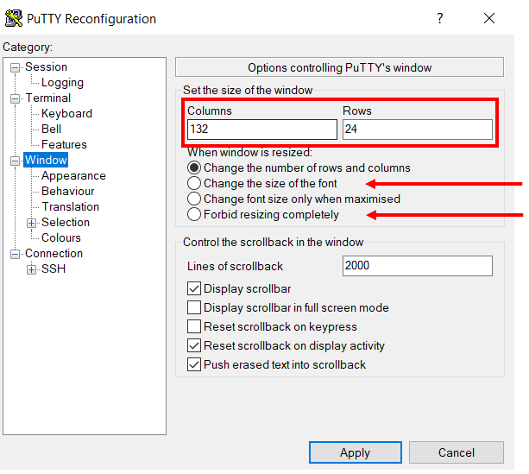Open the Colours settings category
The image size is (529, 474).
[61, 238]
